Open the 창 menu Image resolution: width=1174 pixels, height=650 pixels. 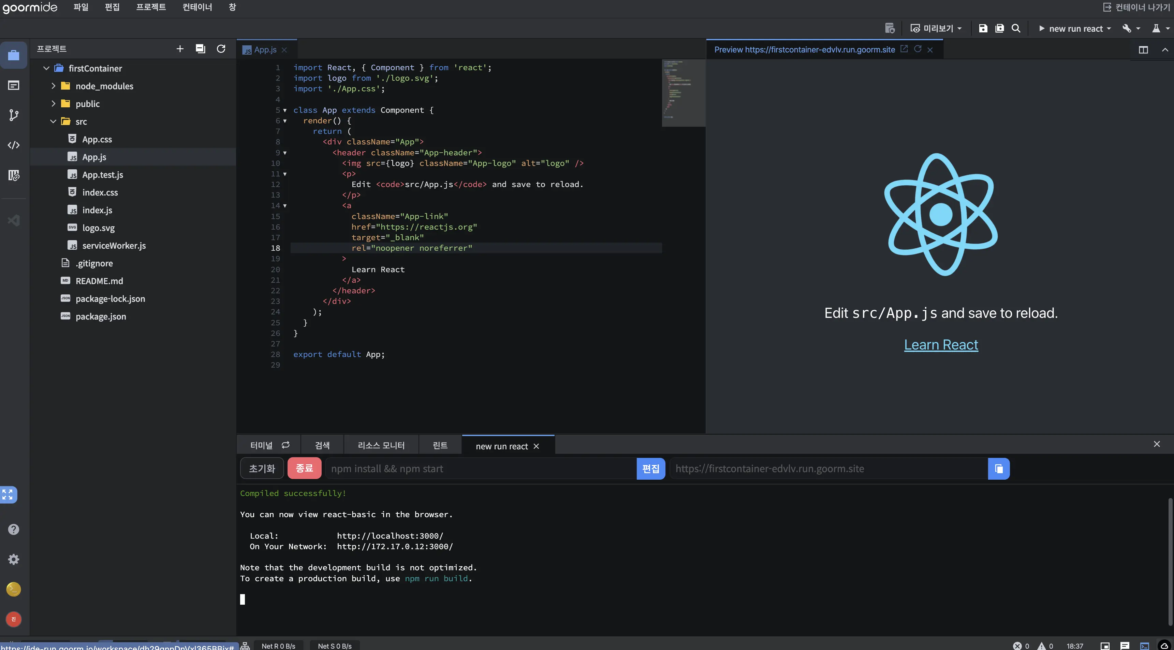tap(232, 7)
